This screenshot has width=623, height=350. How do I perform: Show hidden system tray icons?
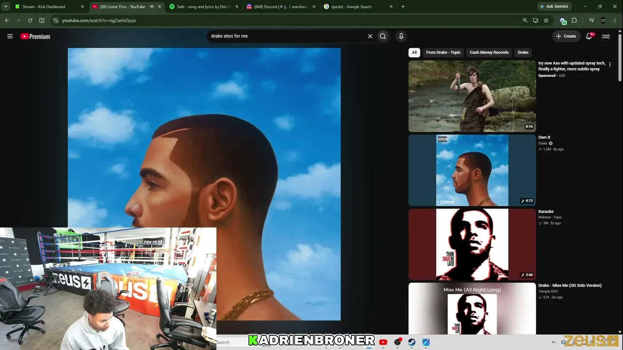click(x=553, y=342)
